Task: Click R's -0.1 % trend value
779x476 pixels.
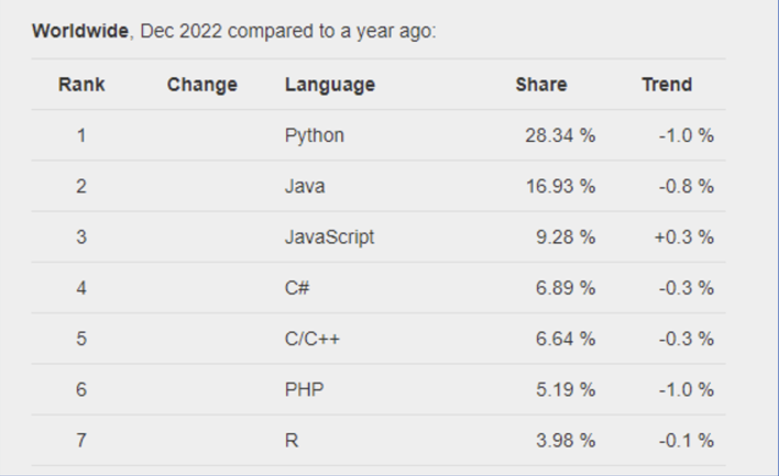Action: click(687, 441)
